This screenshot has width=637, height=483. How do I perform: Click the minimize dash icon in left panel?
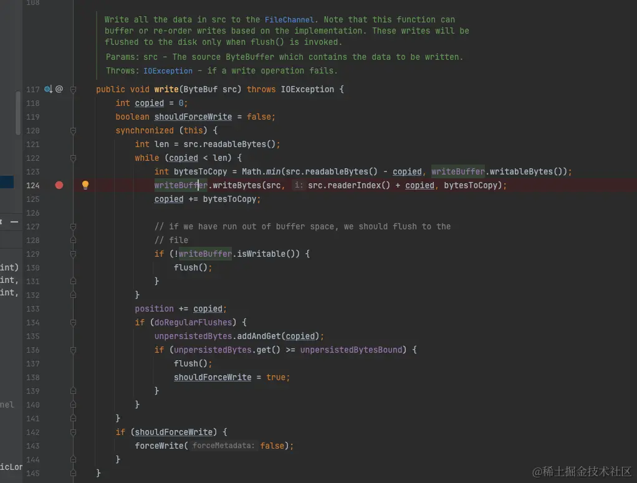[x=14, y=222]
